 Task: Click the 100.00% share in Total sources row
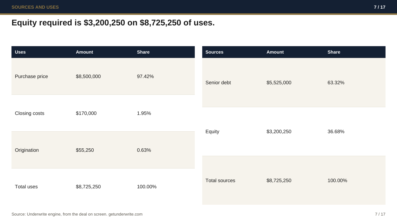pos(337,181)
